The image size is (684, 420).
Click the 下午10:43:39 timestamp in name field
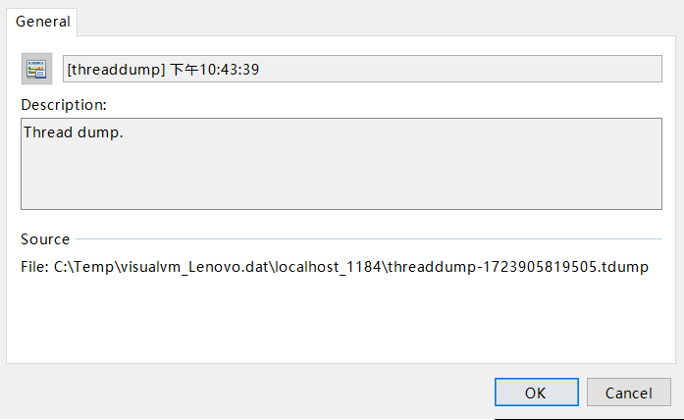point(214,70)
